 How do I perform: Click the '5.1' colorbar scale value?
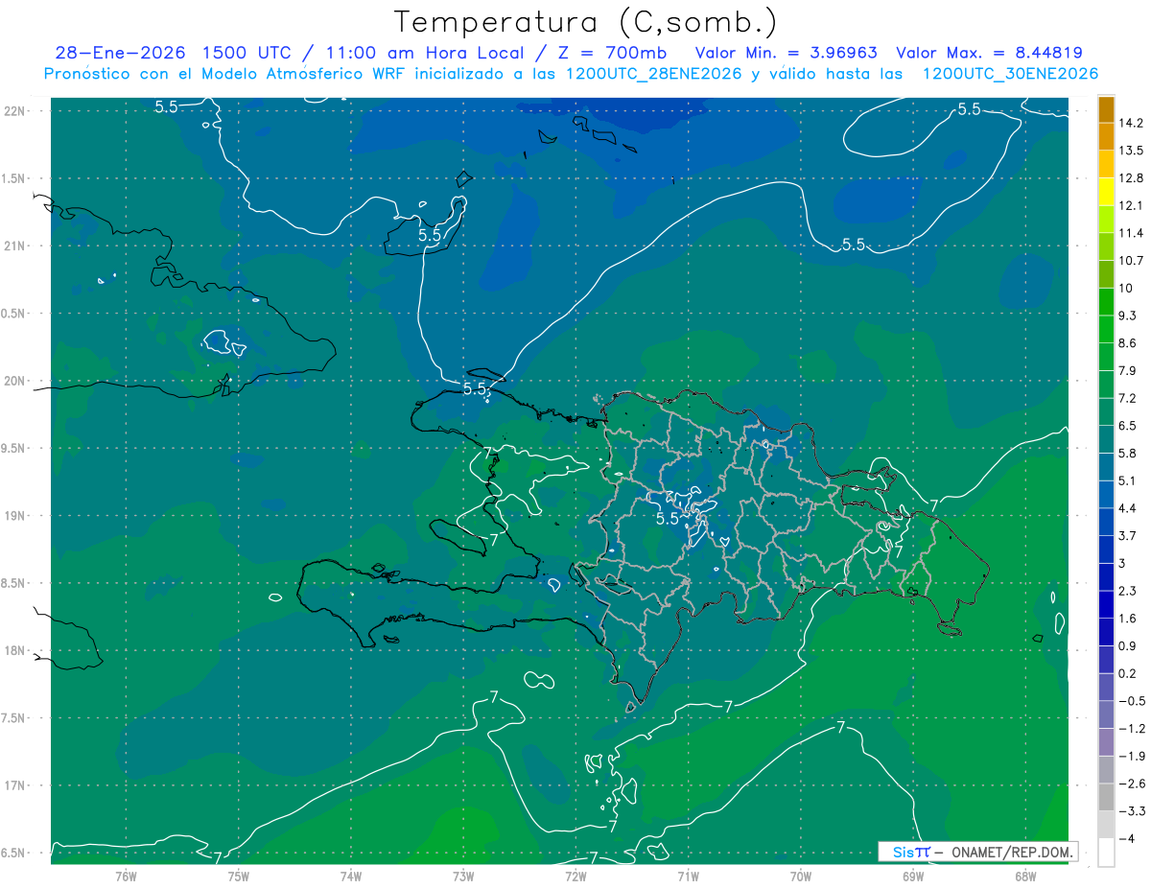coord(1129,480)
